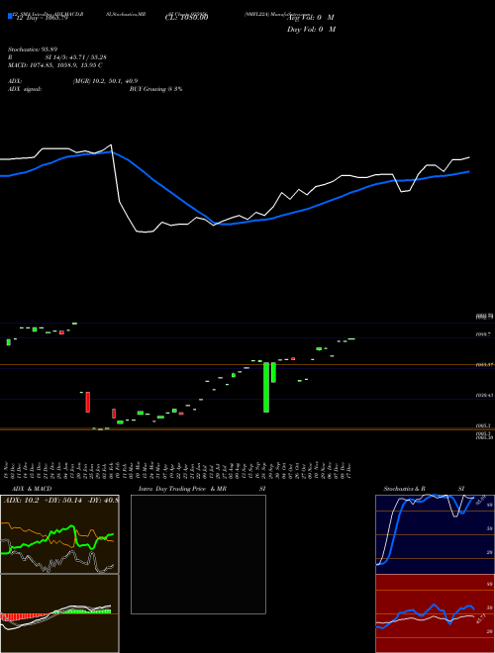Open the red RSI chart panel
This screenshot has height=653, width=495.
click(435, 613)
